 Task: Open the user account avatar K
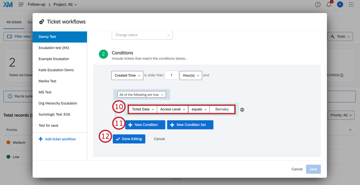point(340,4)
